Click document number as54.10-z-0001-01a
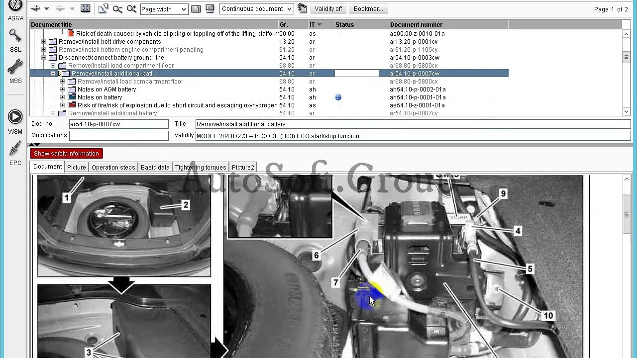This screenshot has width=637, height=358. [417, 105]
